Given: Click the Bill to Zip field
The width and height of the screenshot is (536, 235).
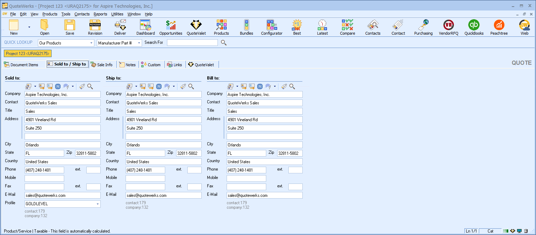Looking at the screenshot, I should (x=290, y=153).
